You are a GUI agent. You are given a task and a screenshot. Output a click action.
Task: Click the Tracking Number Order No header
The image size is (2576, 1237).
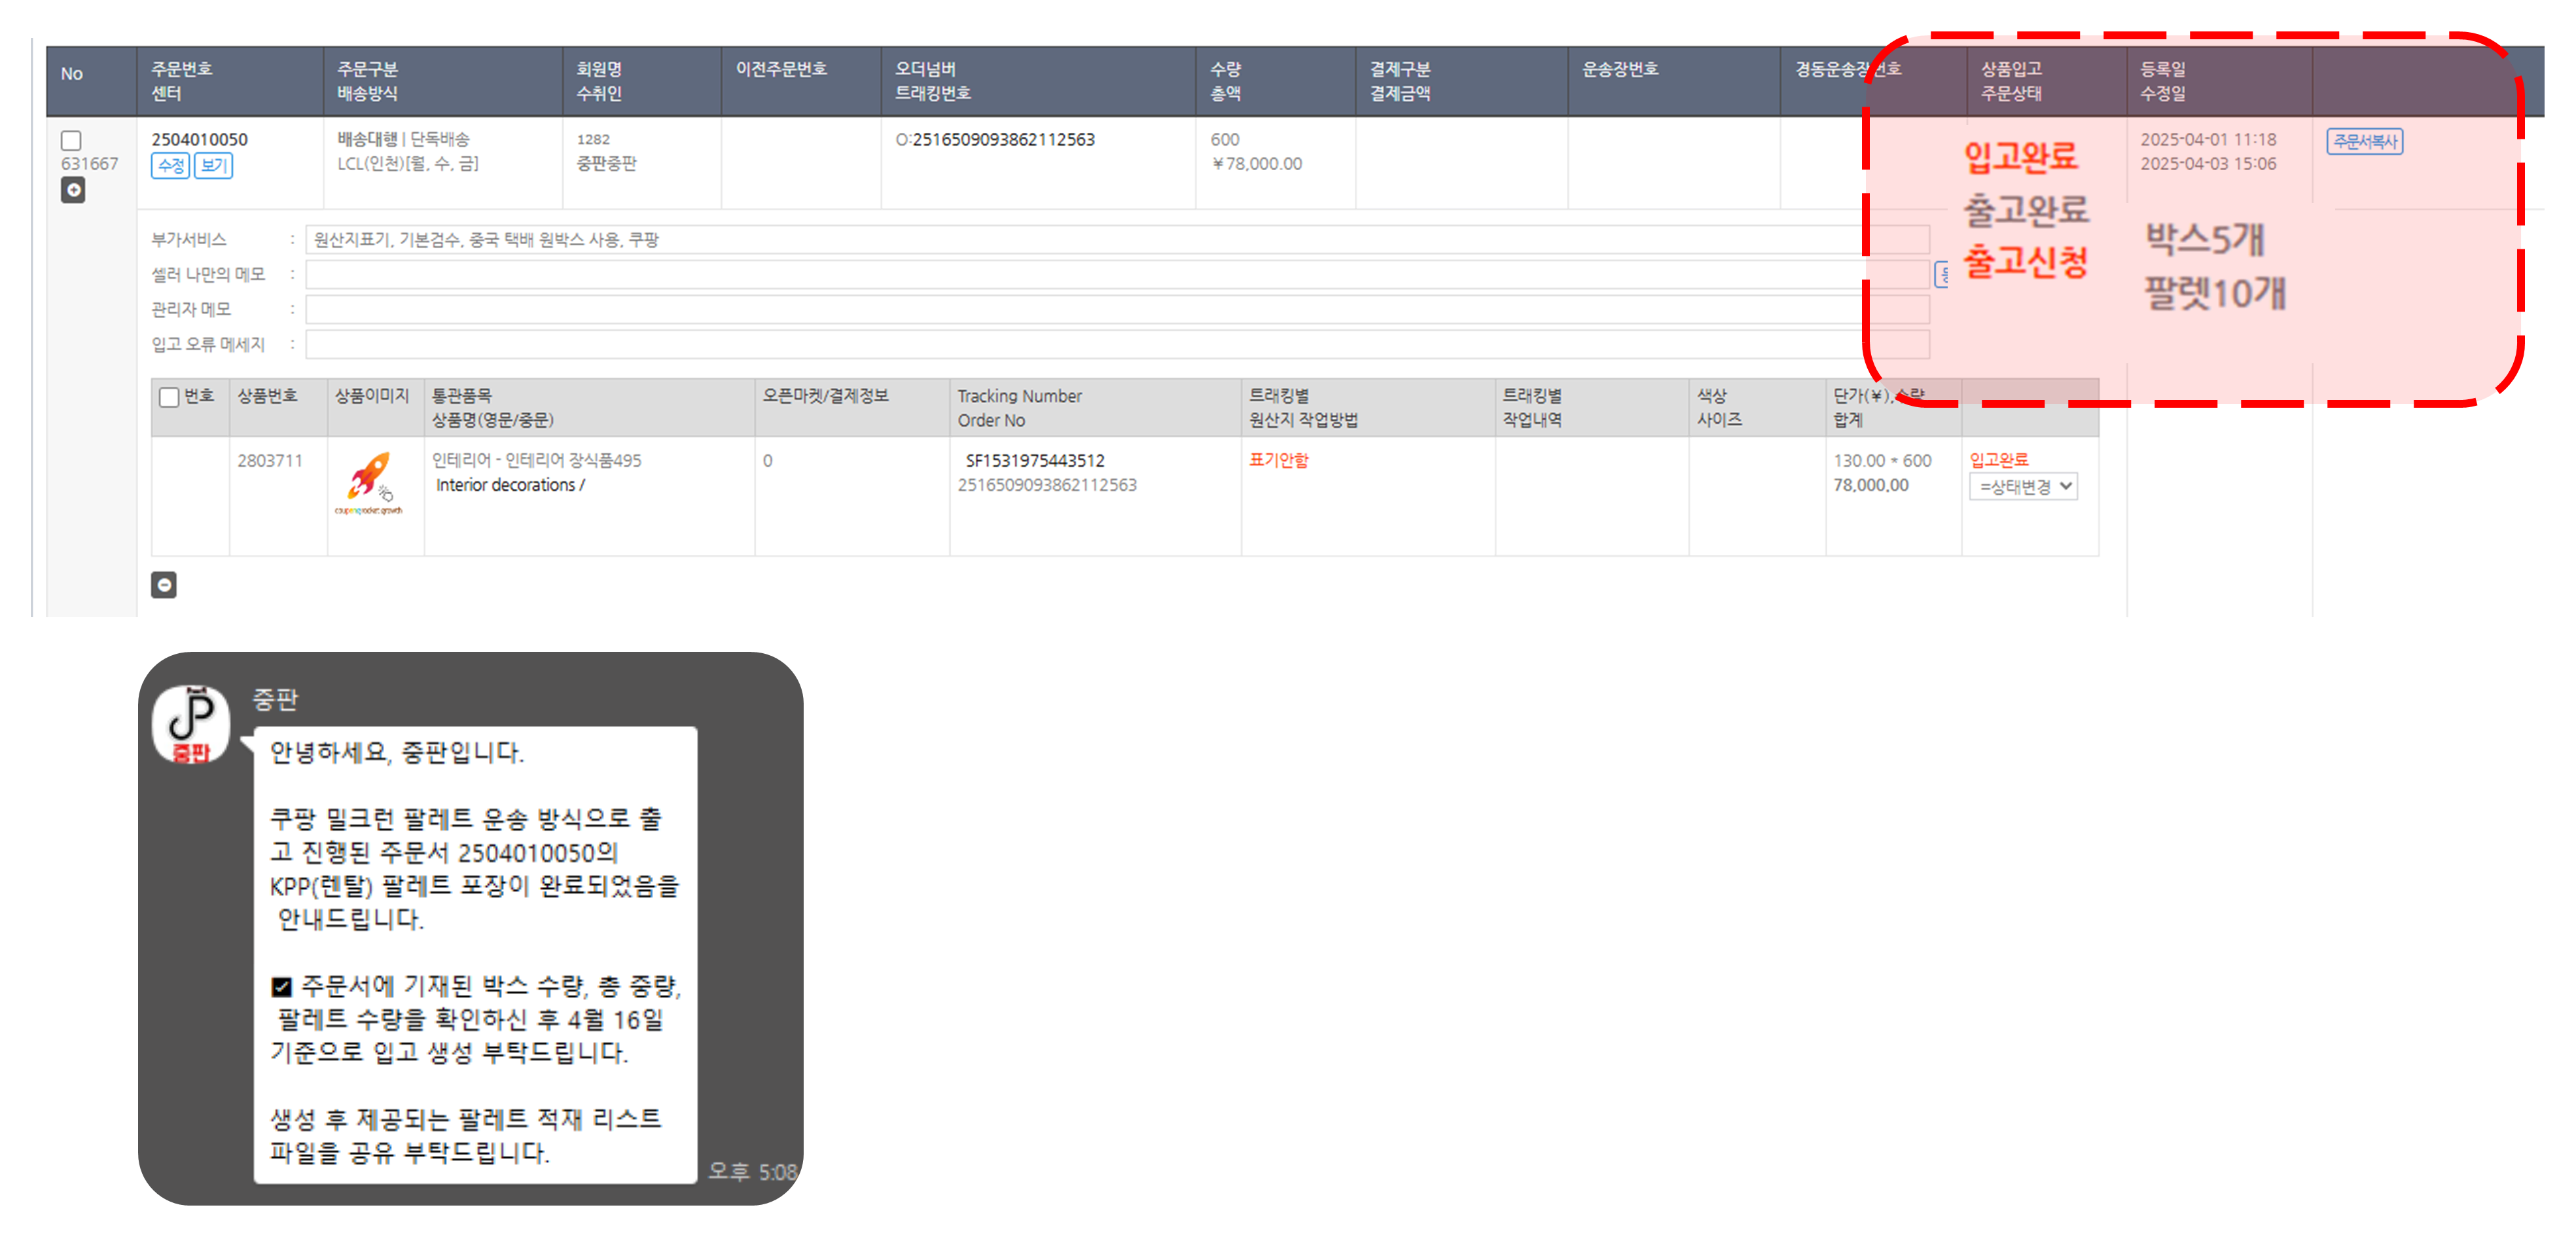tap(1095, 408)
